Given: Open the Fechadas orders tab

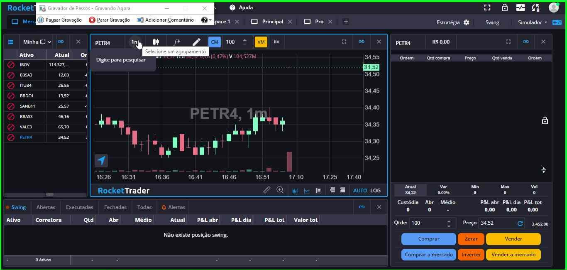Looking at the screenshot, I should (115, 207).
